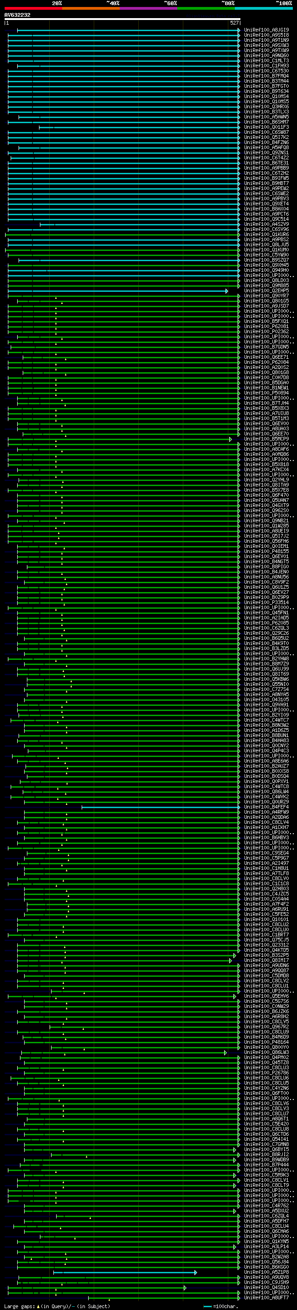297x1310 pixels.
Task: Select the UniRef100_C5M9K3 label
Action: (x=266, y=1175)
